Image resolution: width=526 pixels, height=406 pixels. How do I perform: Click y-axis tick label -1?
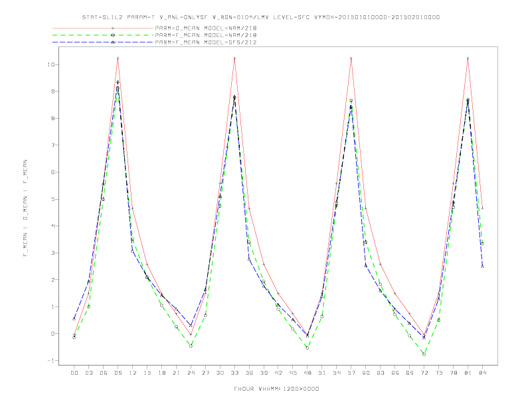pyautogui.click(x=51, y=360)
